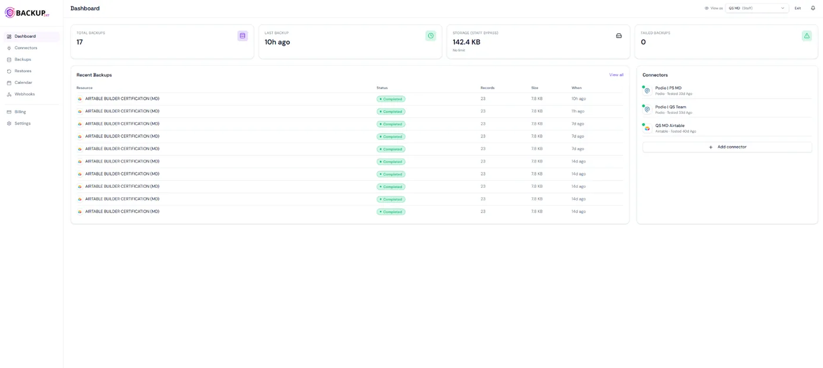Click the Airtable icon in the 11h ago row
823x368 pixels.
[80, 112]
